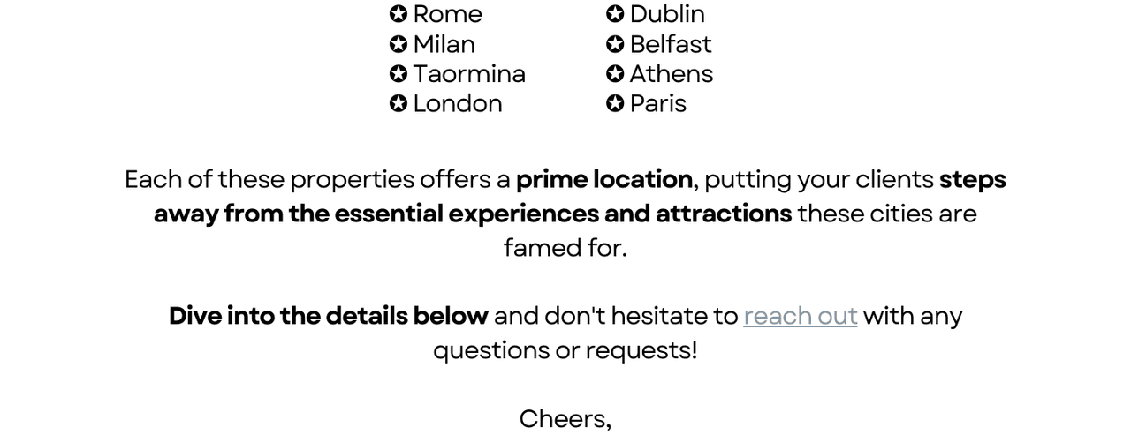Click the London city name

tap(458, 104)
